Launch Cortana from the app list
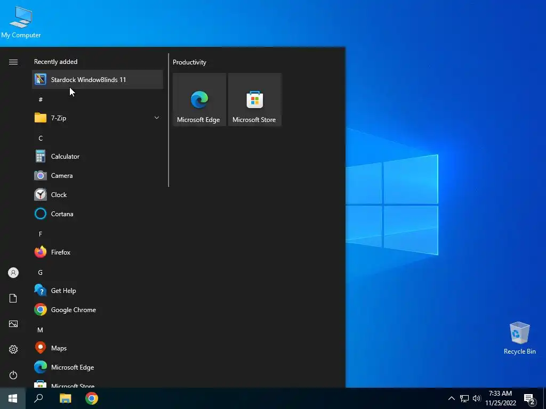Screen dimensions: 546x409 pyautogui.click(x=98, y=214)
